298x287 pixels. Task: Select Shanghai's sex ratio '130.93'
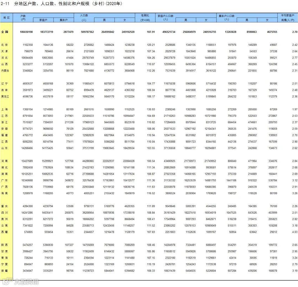pyautogui.click(x=151, y=110)
